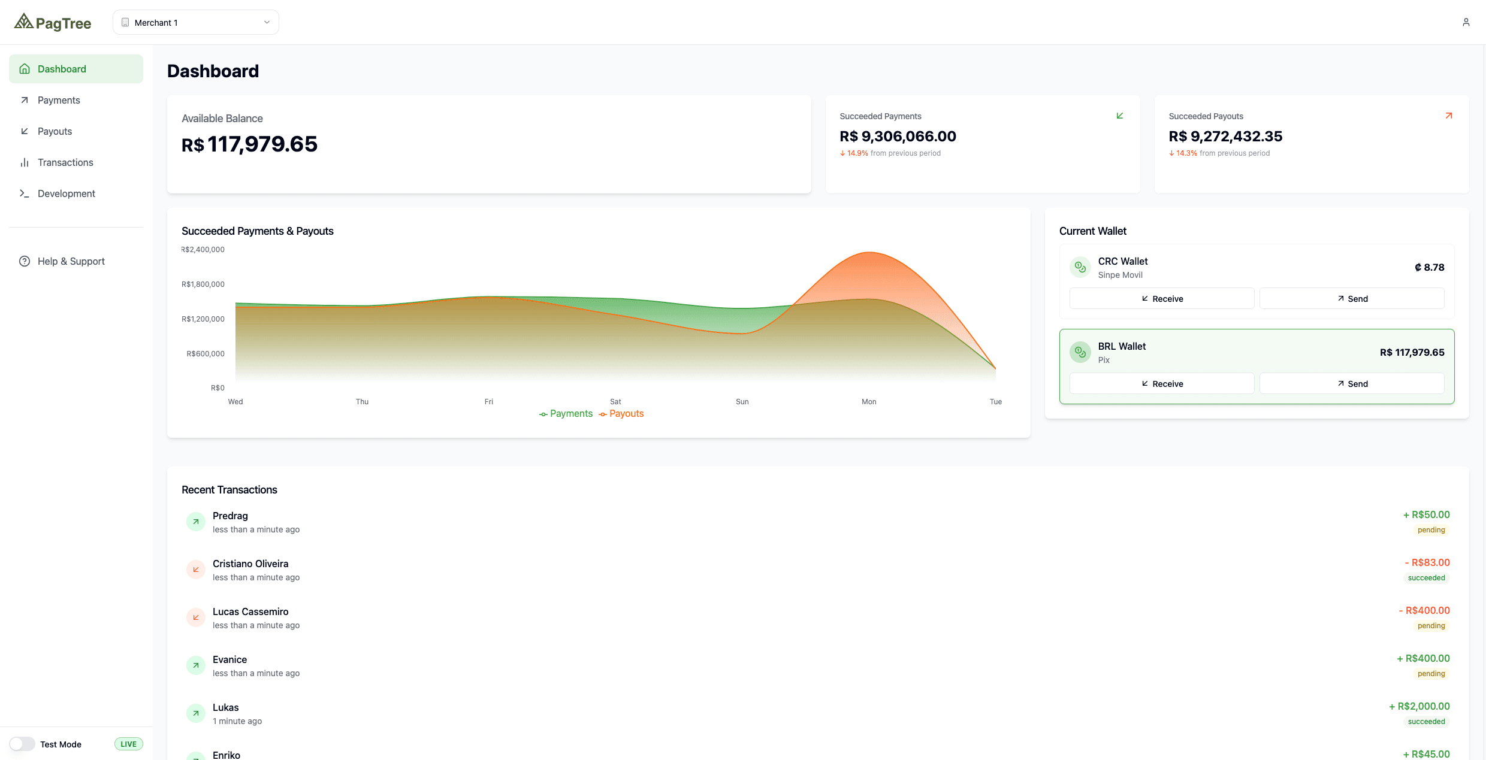Go to the Dashboard menu item

(x=61, y=68)
